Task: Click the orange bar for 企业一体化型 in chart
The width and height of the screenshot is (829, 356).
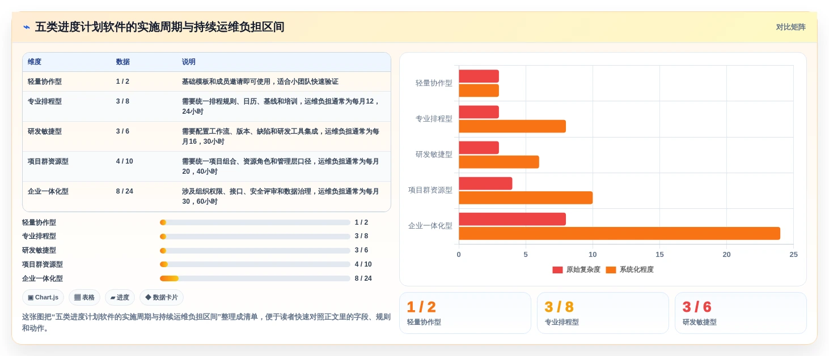Action: click(619, 233)
